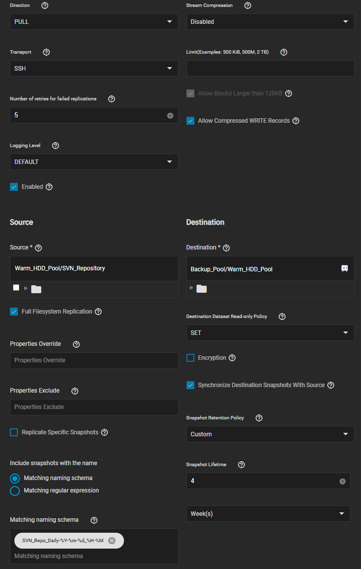This screenshot has width=361, height=569.
Task: Expand the Source folder tree
Action: [26, 288]
